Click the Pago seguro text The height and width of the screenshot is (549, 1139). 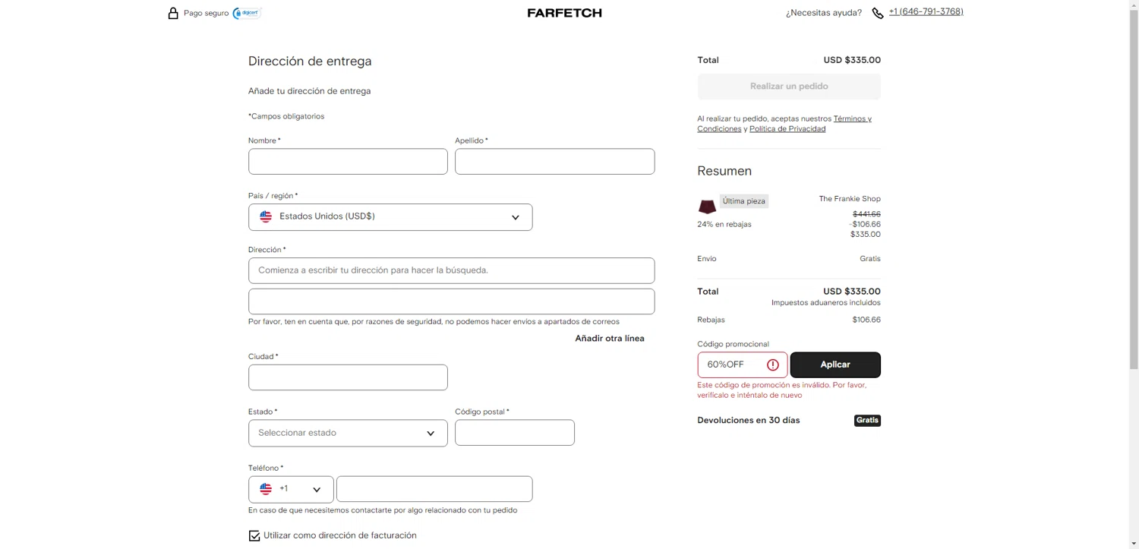pyautogui.click(x=206, y=13)
